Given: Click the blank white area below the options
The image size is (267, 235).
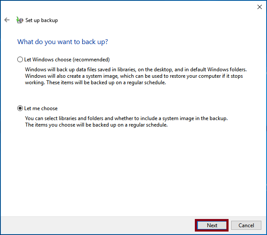Looking at the screenshot, I should [x=130, y=173].
